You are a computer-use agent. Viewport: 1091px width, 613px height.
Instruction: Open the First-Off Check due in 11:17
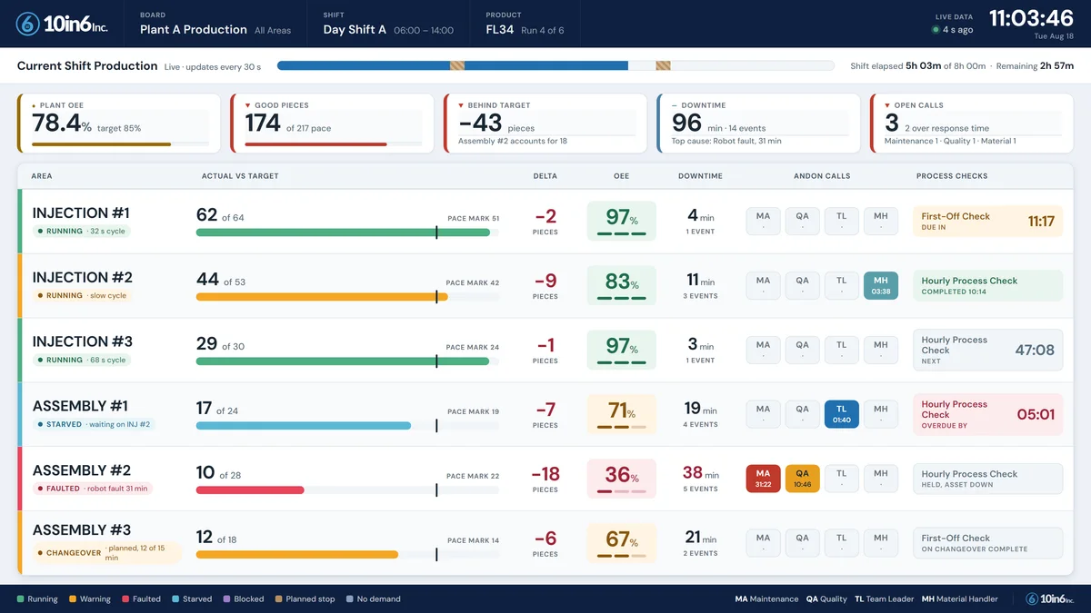coord(987,222)
